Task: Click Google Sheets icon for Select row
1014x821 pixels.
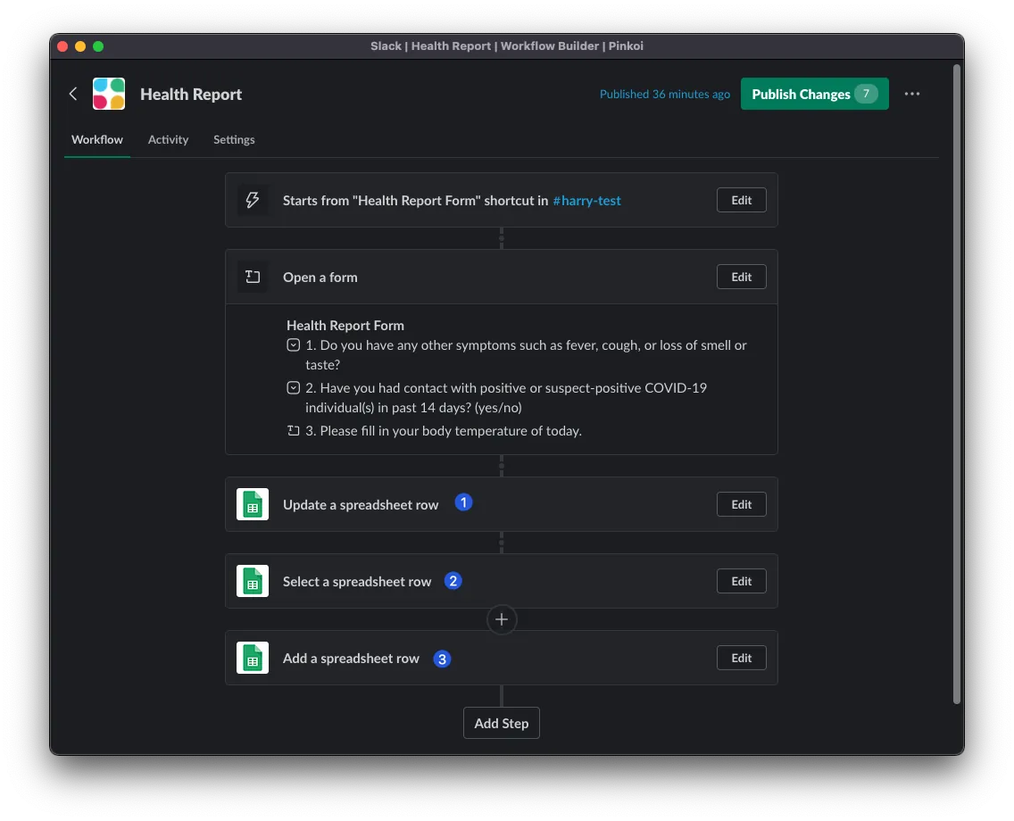Action: tap(253, 581)
